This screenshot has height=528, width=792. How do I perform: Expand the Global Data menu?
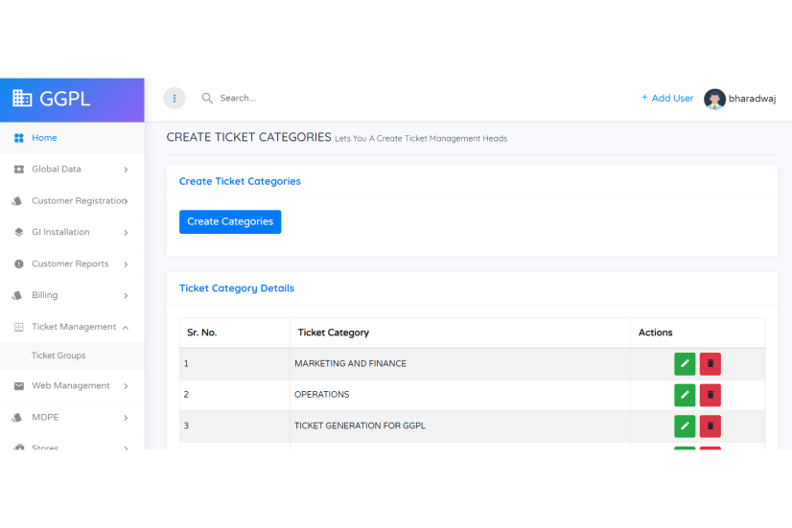click(x=72, y=169)
